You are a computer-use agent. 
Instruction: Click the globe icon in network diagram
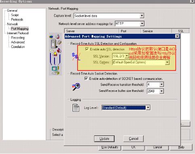(x=51, y=37)
